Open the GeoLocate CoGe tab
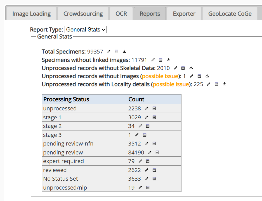Viewport: 262px width, 201px height. [x=230, y=13]
